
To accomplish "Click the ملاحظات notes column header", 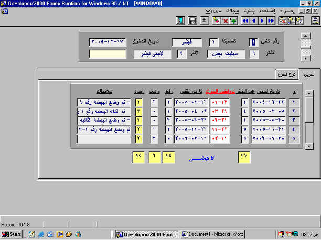I will pyautogui.click(x=104, y=92).
